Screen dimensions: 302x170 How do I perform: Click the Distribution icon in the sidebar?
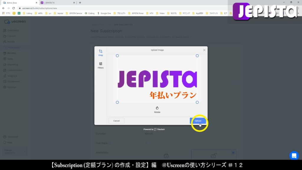pos(5,81)
